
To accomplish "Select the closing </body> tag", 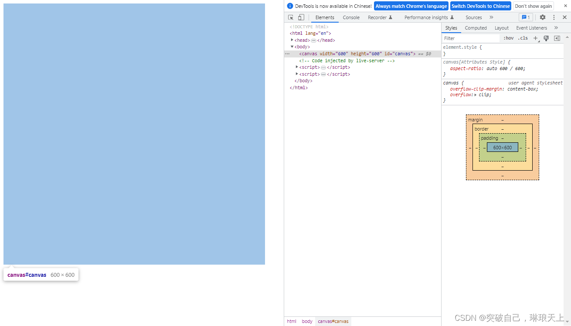I will [303, 81].
